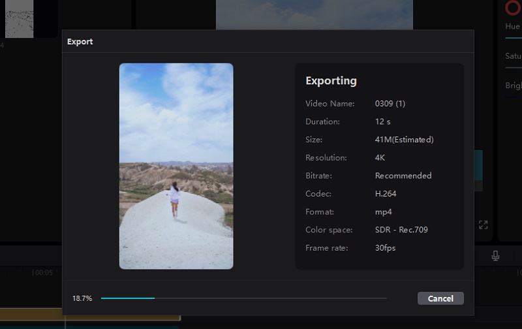
Task: Click the Exporting heading
Action: pos(331,81)
